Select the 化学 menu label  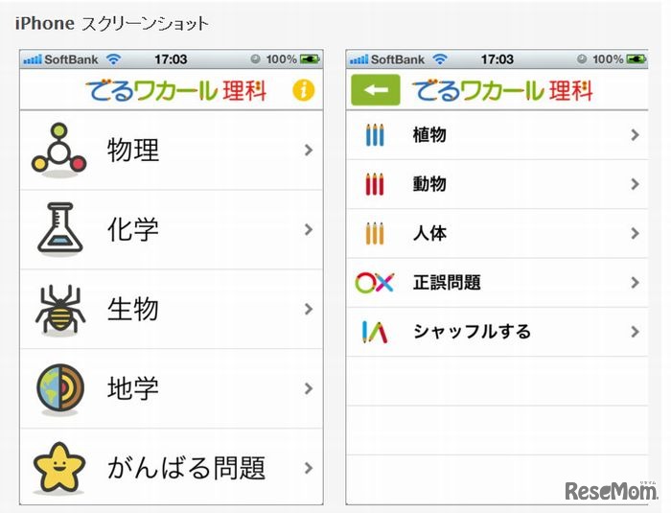click(x=133, y=229)
